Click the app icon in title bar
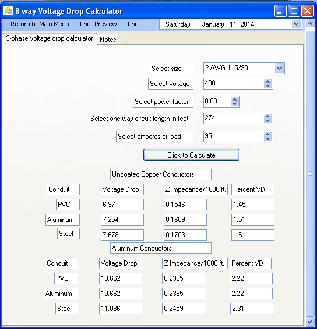317x329 pixels. point(8,10)
